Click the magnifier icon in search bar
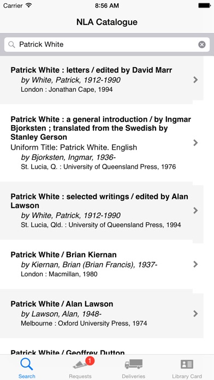Image resolution: width=214 pixels, height=380 pixels. coord(11,44)
